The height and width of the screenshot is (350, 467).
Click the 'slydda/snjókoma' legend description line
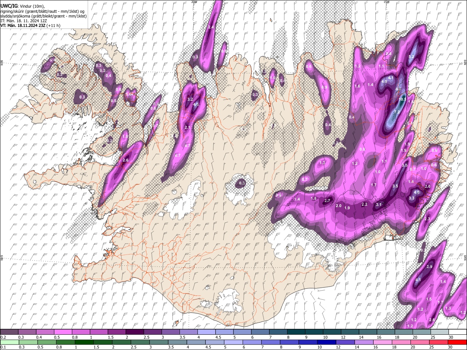point(43,16)
